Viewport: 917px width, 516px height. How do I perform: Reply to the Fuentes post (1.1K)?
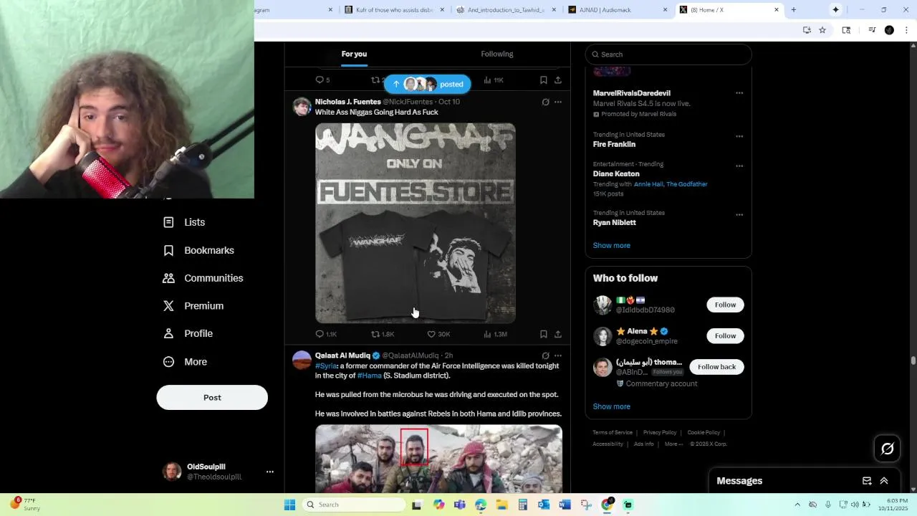coord(326,334)
